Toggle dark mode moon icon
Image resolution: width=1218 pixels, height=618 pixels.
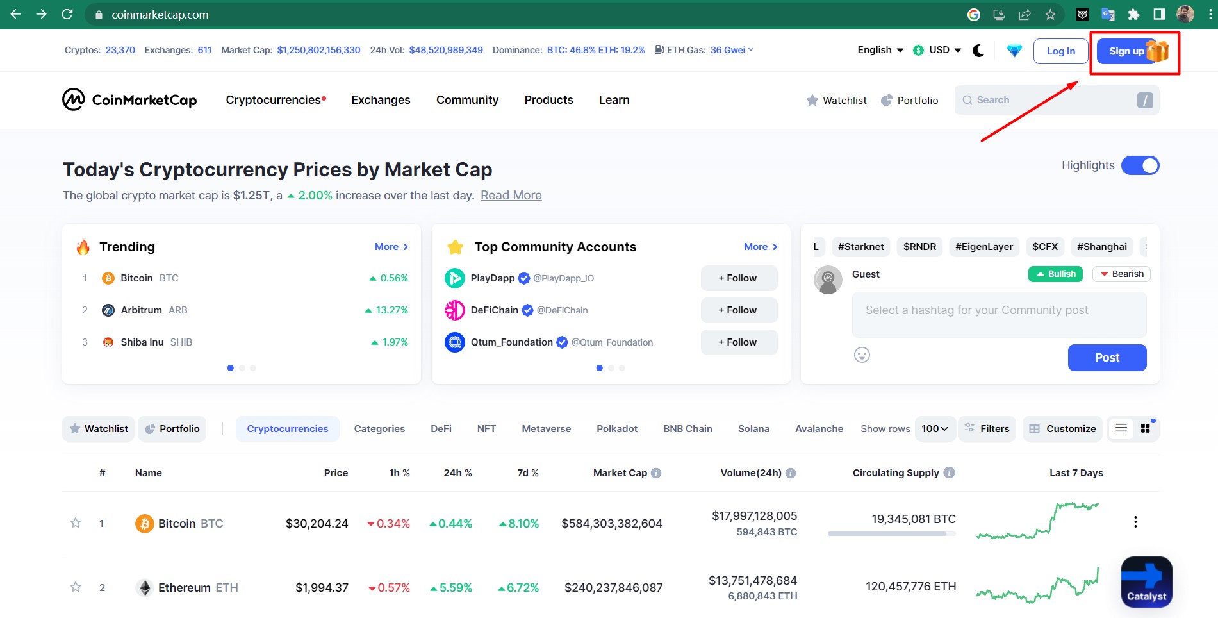(x=978, y=50)
